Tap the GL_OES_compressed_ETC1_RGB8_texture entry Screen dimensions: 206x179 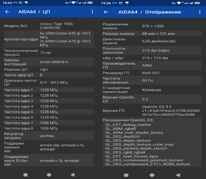click(148, 164)
